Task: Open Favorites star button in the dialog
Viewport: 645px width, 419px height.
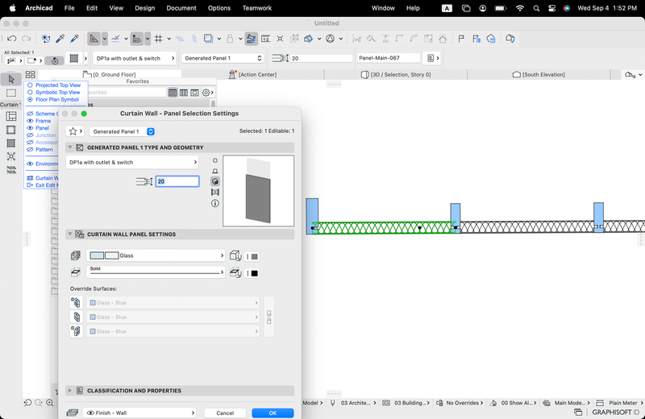Action: pyautogui.click(x=75, y=131)
